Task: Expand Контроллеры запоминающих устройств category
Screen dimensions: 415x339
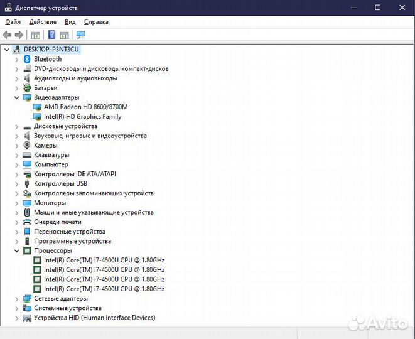Action: pyautogui.click(x=17, y=193)
